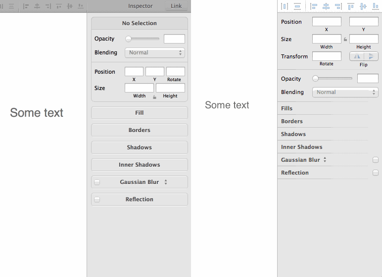
Task: Click Height field in right panel
Action: (364, 39)
